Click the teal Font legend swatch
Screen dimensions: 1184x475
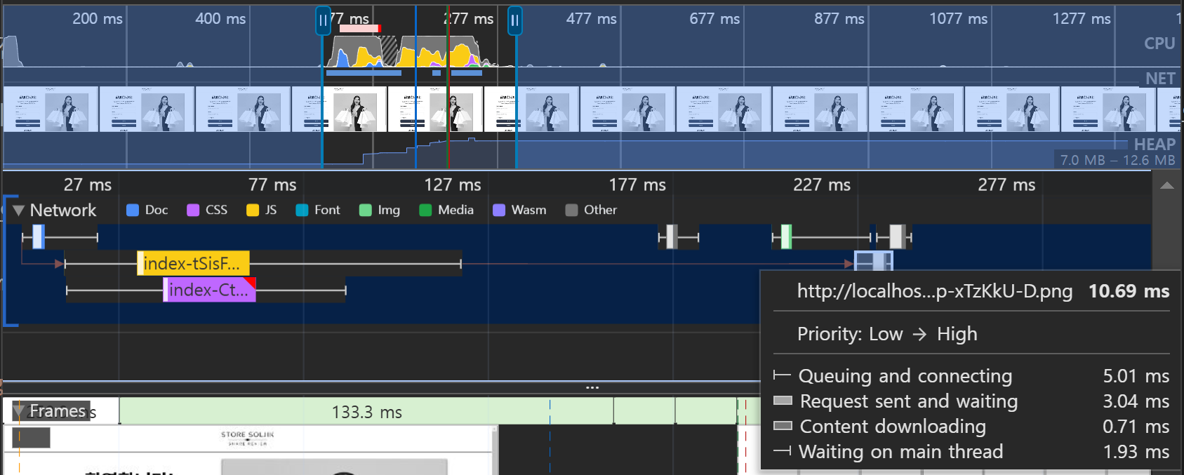[302, 210]
